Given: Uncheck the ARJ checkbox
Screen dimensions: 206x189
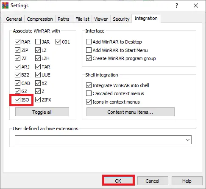Looking at the screenshot, I should (x=17, y=66).
